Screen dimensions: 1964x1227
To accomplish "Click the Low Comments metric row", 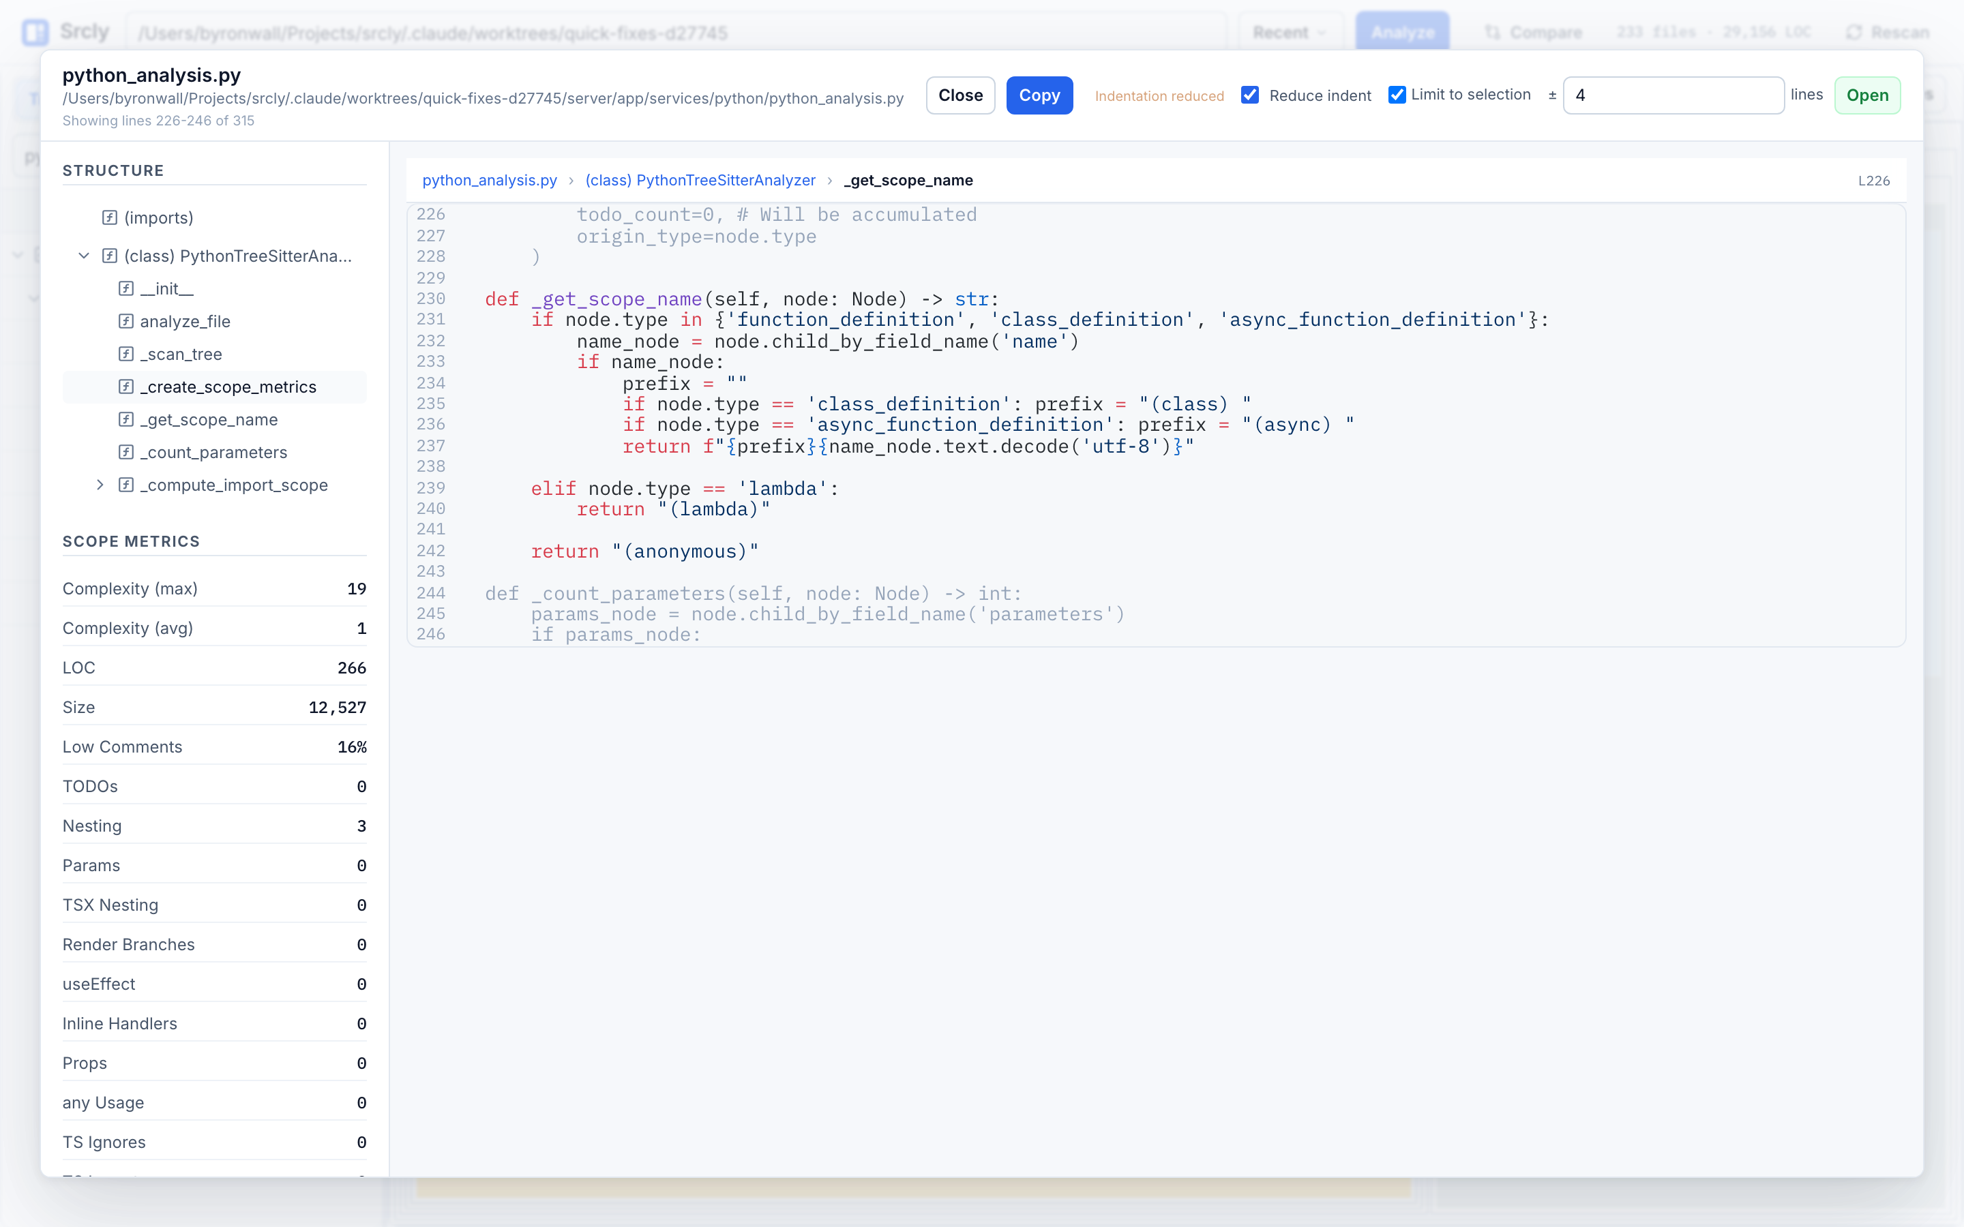I will 214,746.
